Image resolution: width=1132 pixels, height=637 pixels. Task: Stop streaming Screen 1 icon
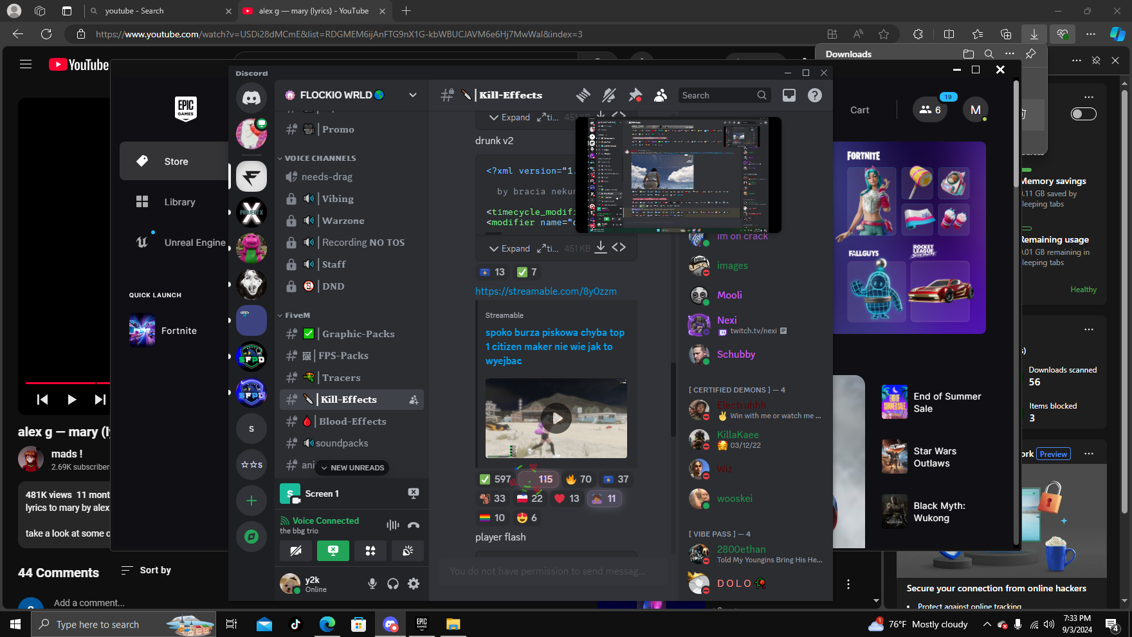tap(414, 494)
